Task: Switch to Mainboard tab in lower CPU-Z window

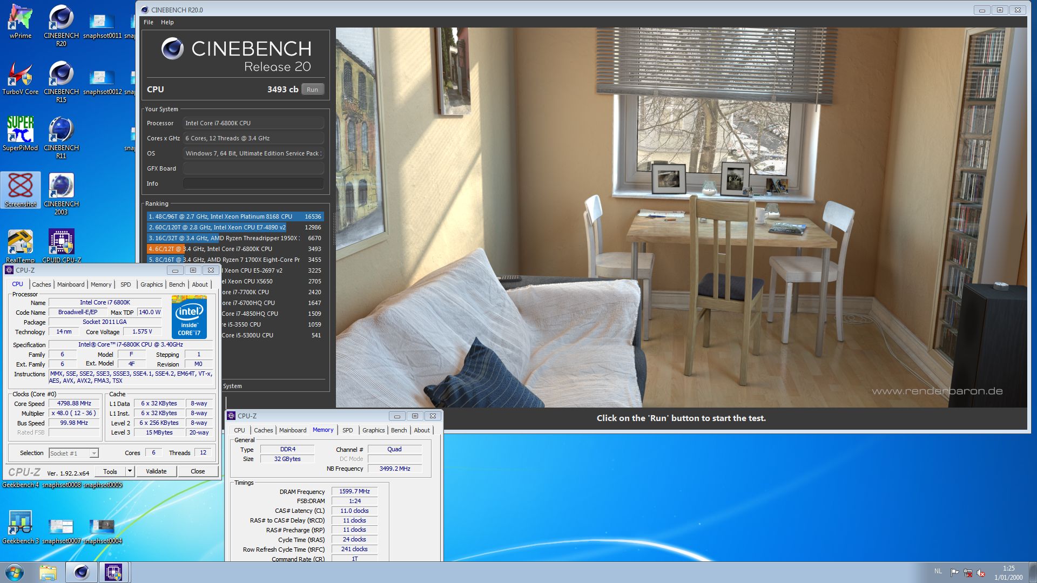Action: tap(293, 430)
